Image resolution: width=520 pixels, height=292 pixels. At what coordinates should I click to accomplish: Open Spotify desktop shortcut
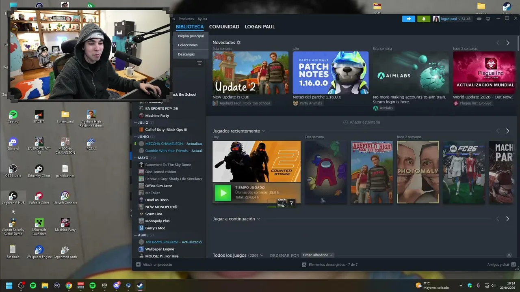tap(13, 117)
